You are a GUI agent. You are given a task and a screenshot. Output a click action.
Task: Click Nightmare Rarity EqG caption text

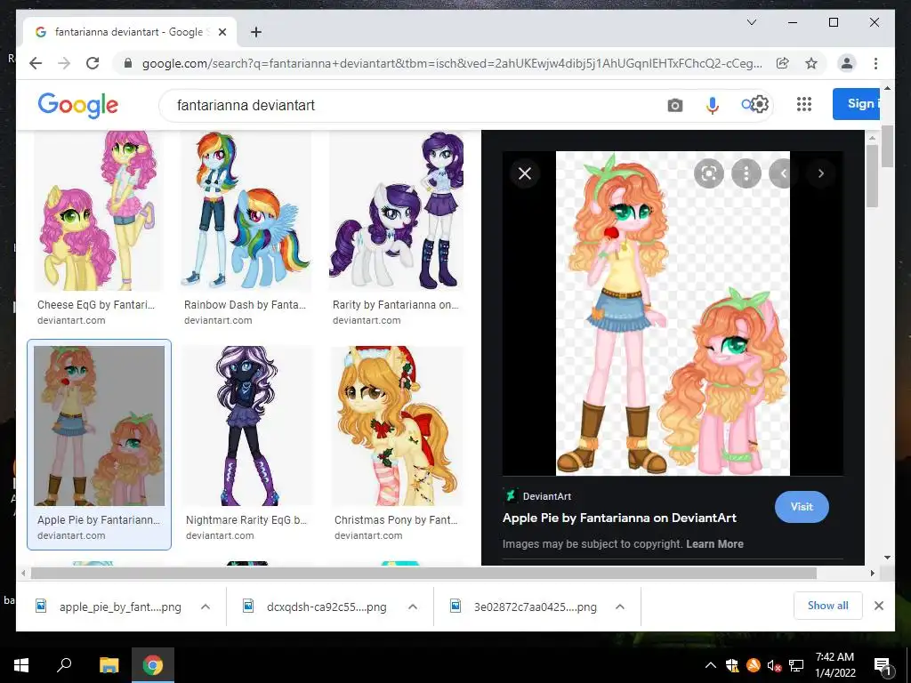coord(246,519)
